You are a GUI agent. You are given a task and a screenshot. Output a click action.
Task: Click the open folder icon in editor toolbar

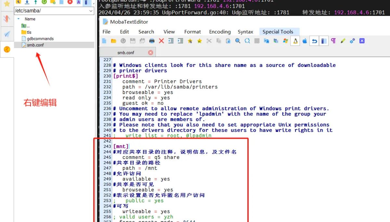[113, 41]
